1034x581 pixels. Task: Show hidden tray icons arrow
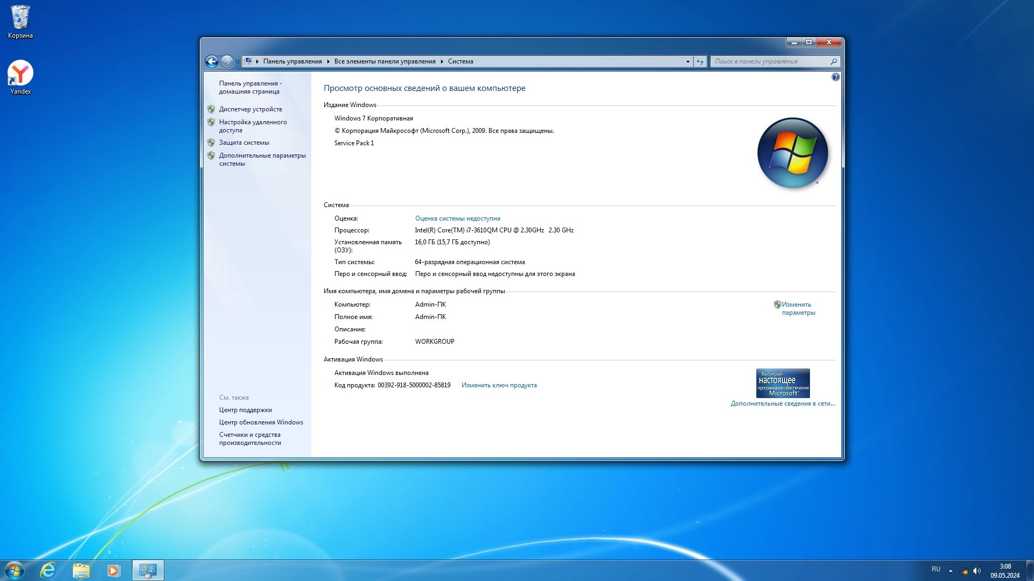[951, 571]
